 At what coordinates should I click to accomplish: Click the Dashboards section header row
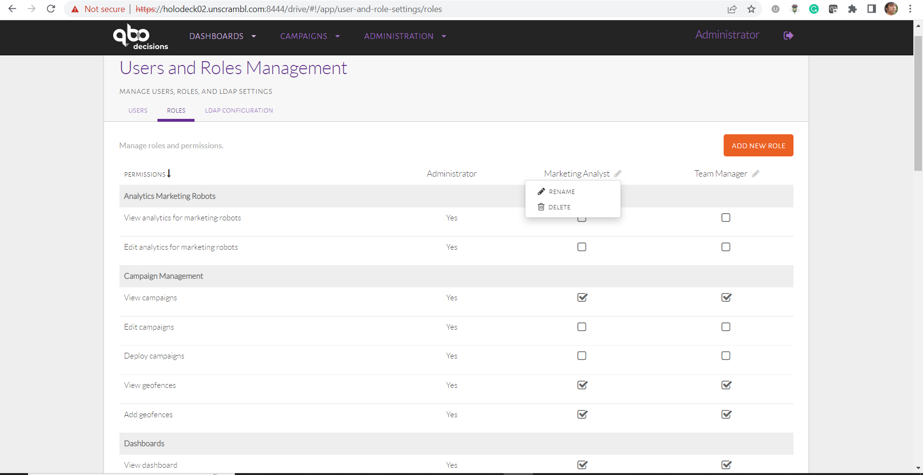click(x=456, y=444)
